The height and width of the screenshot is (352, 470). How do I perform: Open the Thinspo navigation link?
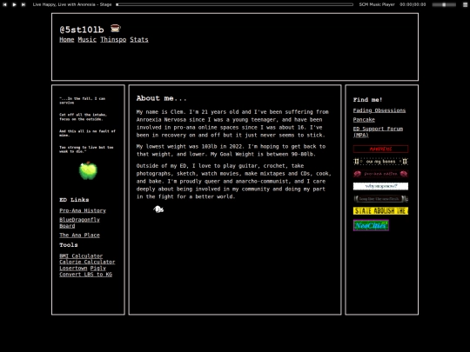113,39
